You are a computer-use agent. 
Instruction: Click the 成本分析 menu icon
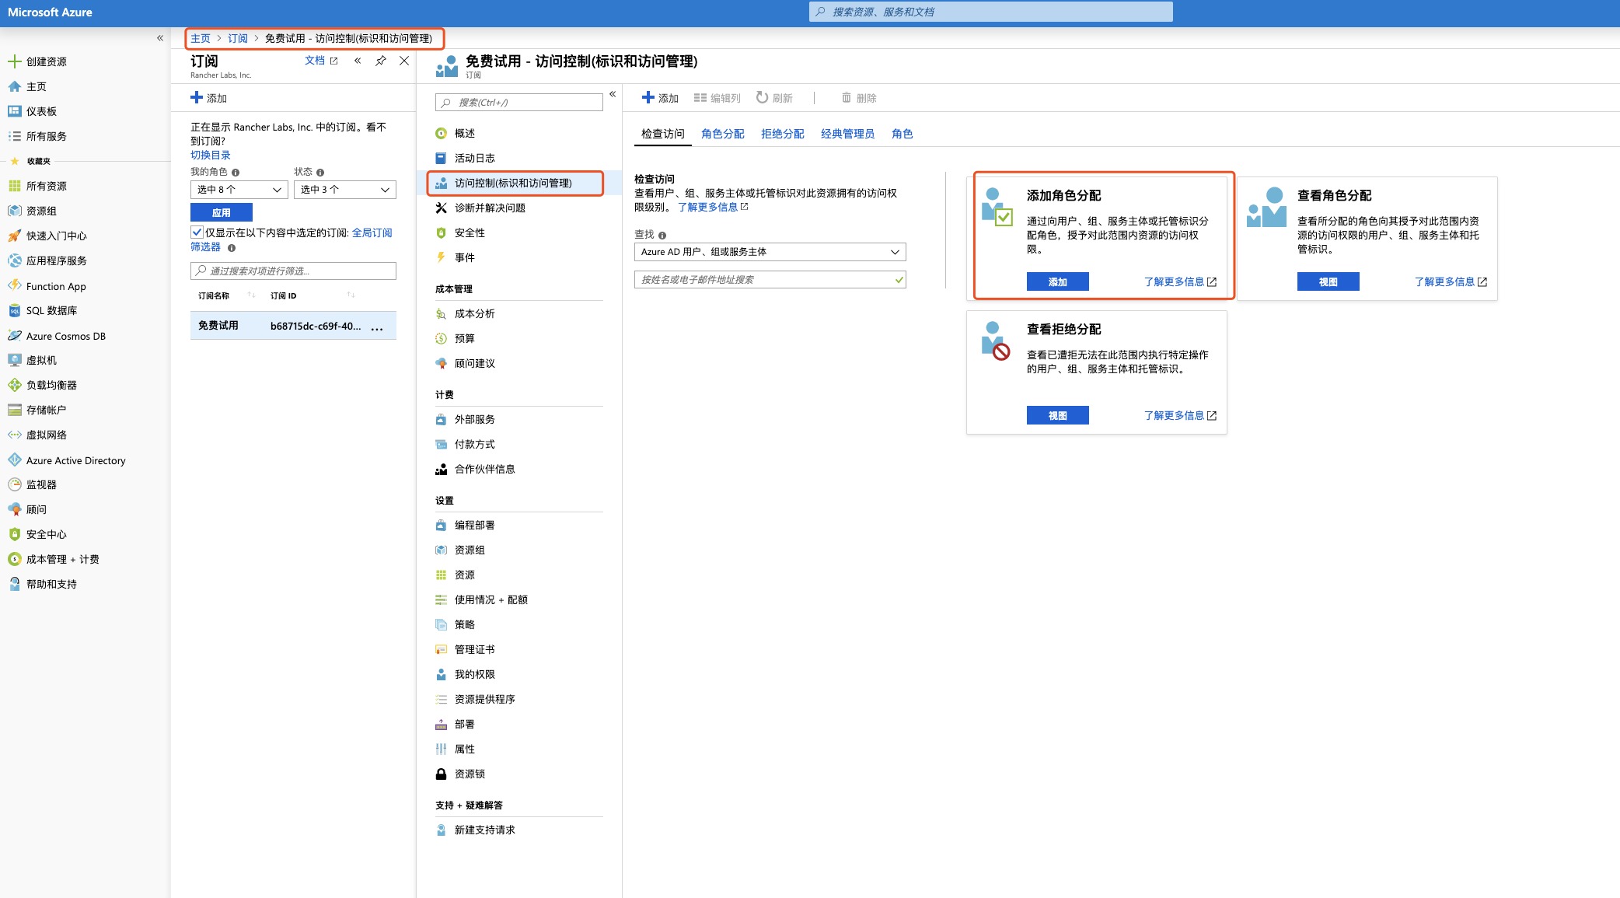(442, 314)
